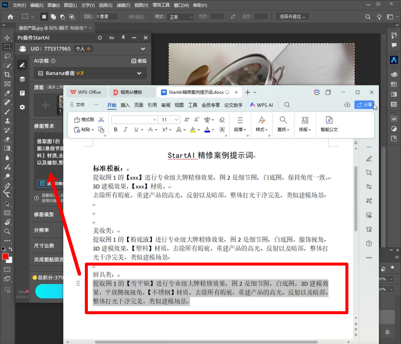Decrease font size in WPS
The height and width of the screenshot is (344, 401).
[197, 120]
